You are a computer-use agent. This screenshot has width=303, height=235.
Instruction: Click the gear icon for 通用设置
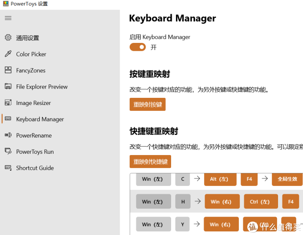8,38
